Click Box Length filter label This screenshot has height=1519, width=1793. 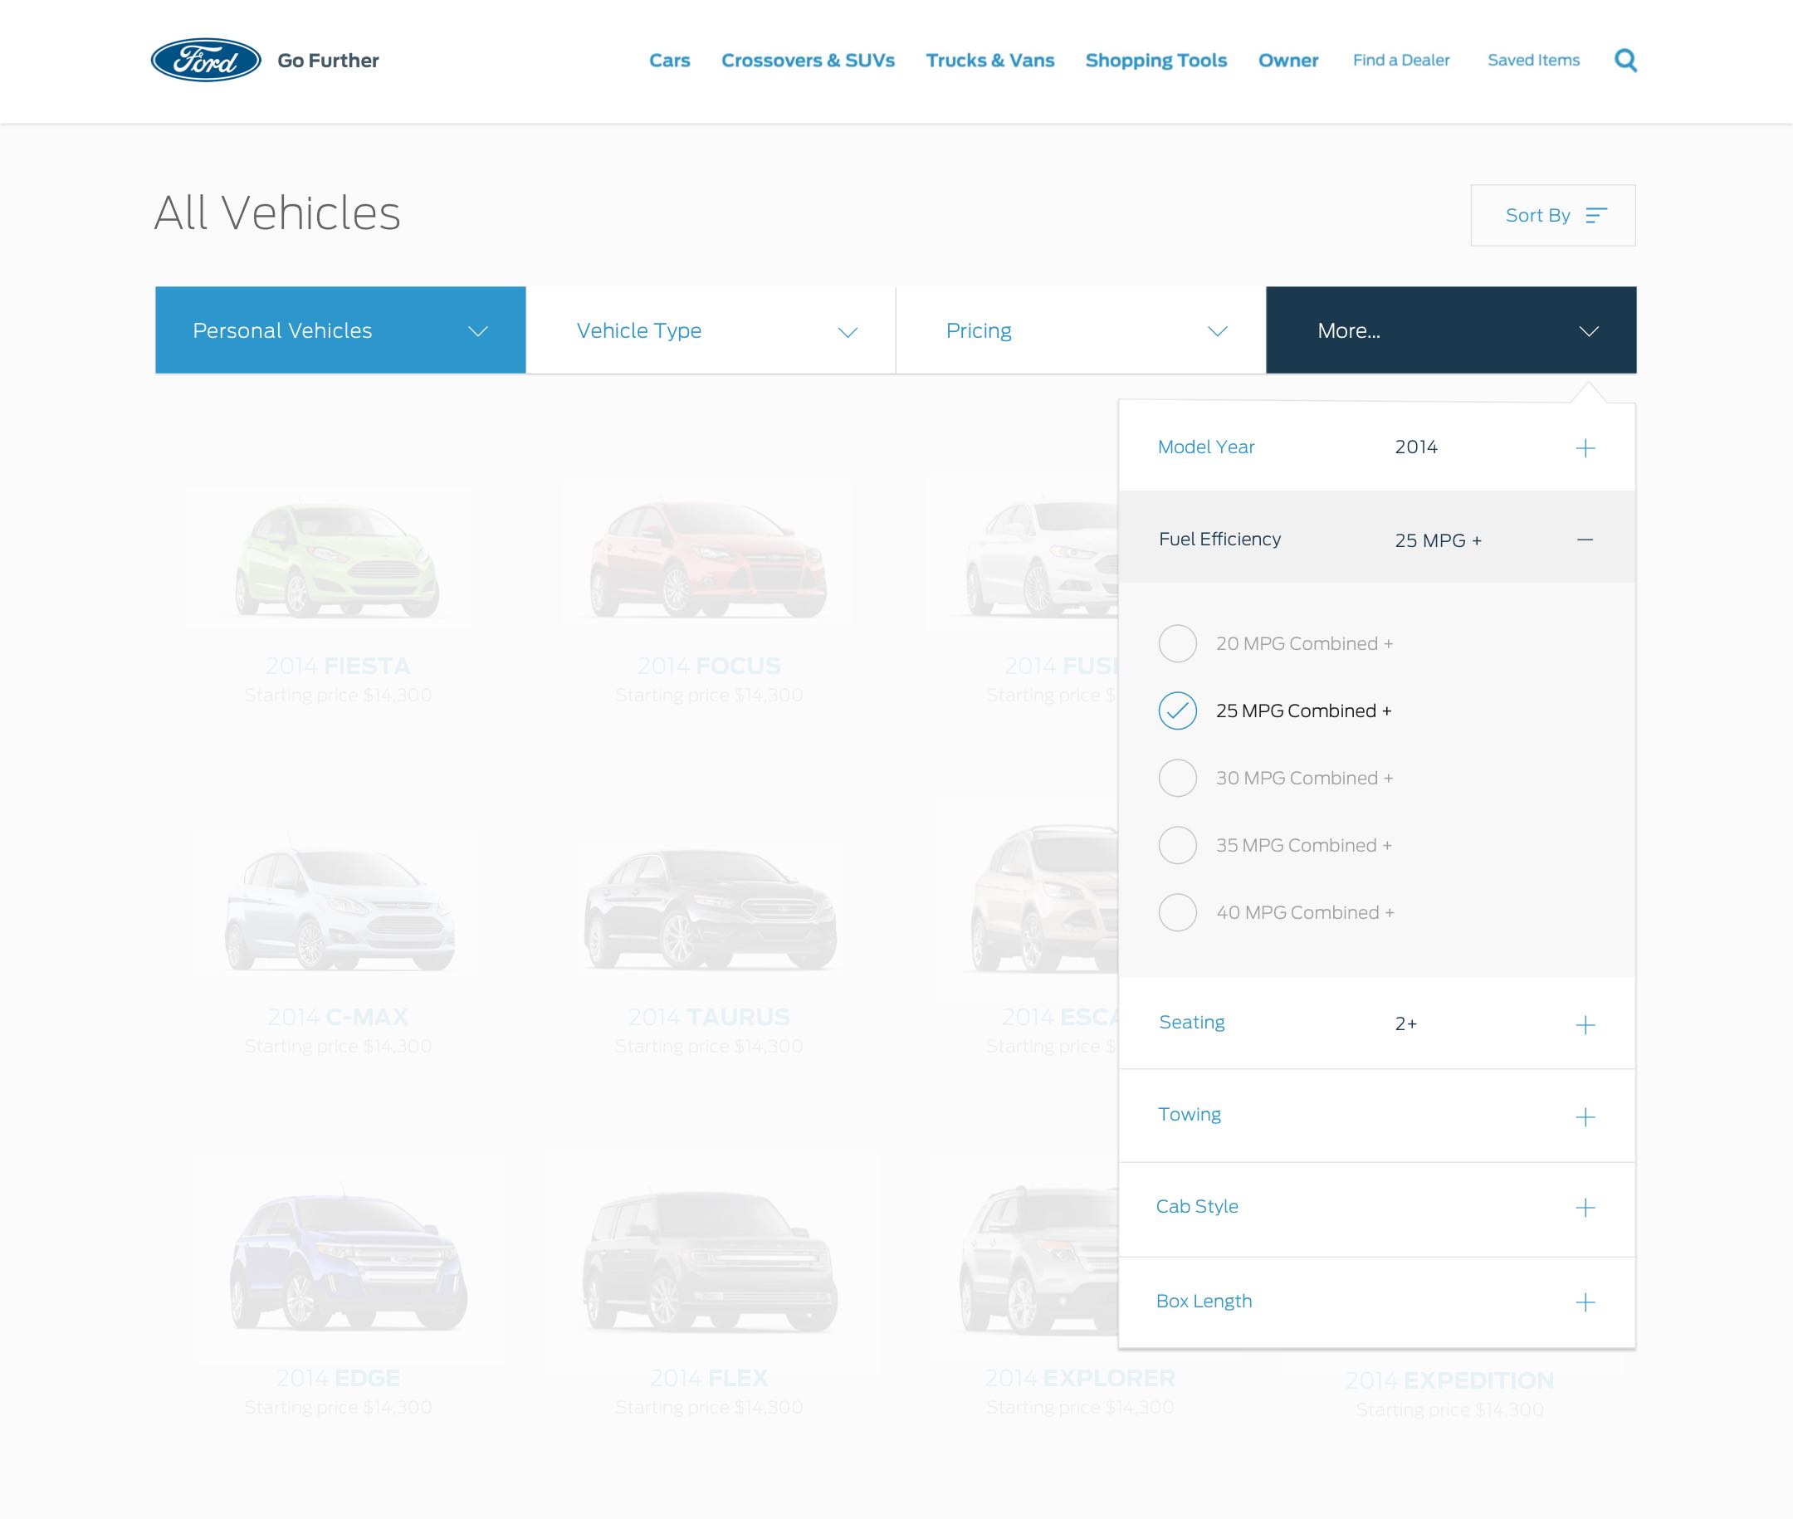click(1204, 1302)
